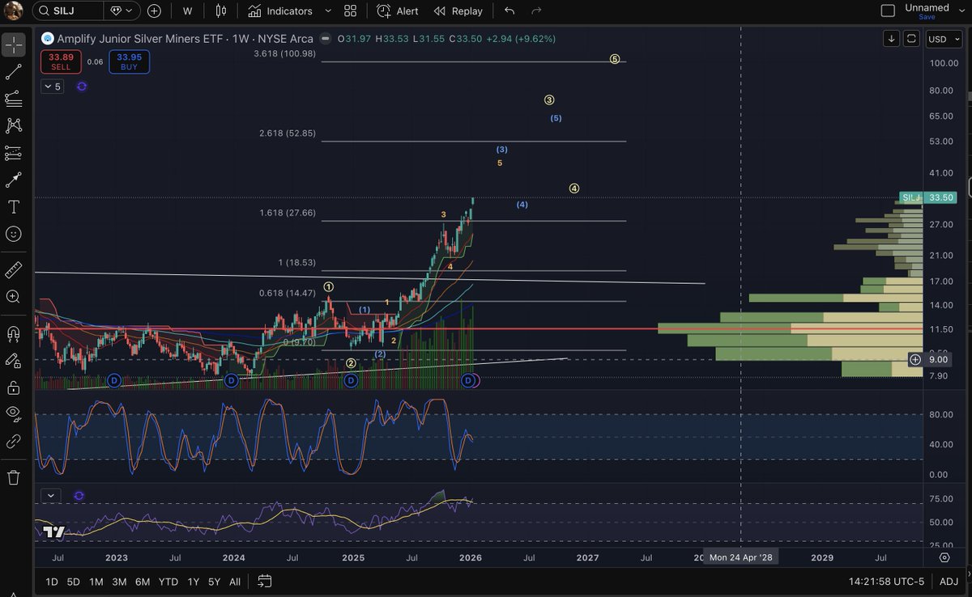
Task: Open the candlestick chart type menu
Action: (221, 11)
